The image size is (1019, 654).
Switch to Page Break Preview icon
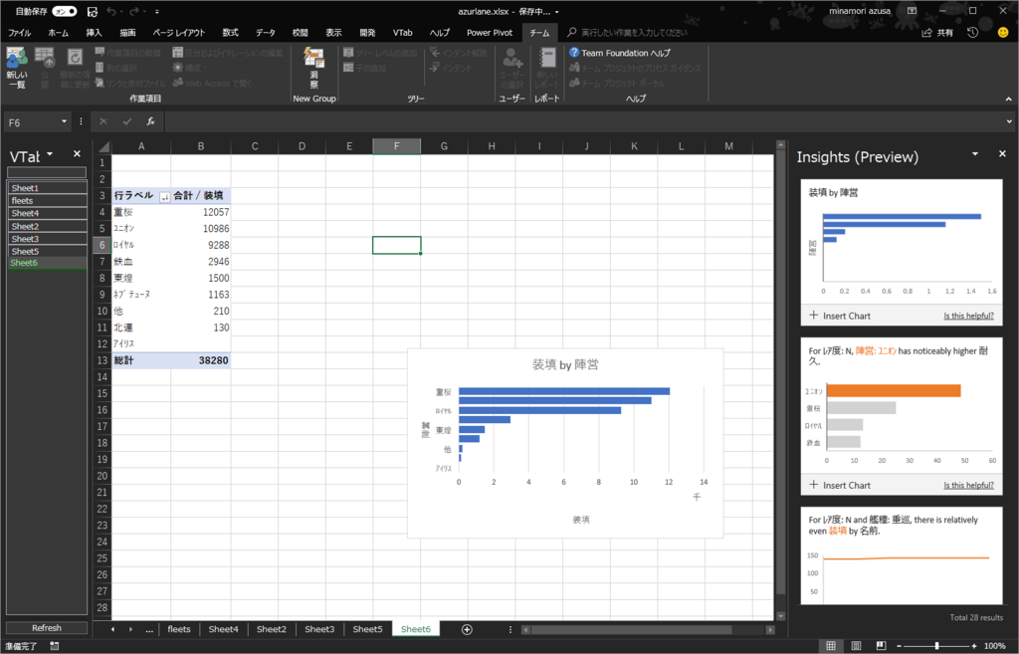point(881,646)
